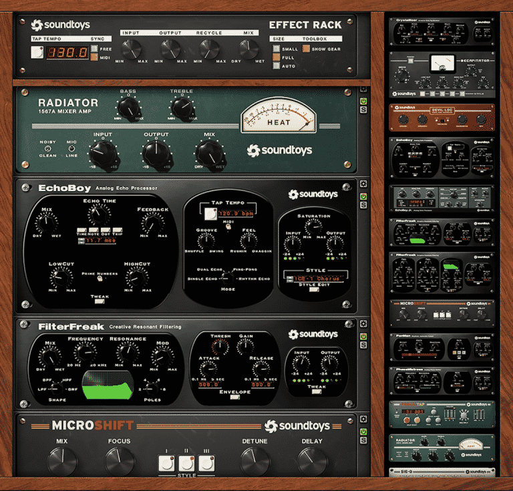Screen dimensions: 513x491
Task: Click the FilterFreak Resonance knob
Action: point(128,352)
